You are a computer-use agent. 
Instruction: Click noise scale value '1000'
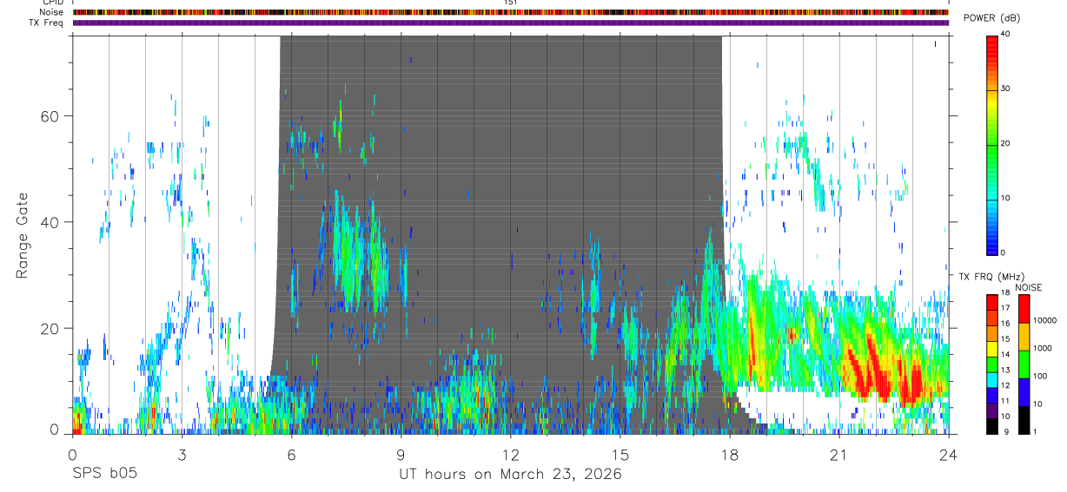coord(1043,348)
